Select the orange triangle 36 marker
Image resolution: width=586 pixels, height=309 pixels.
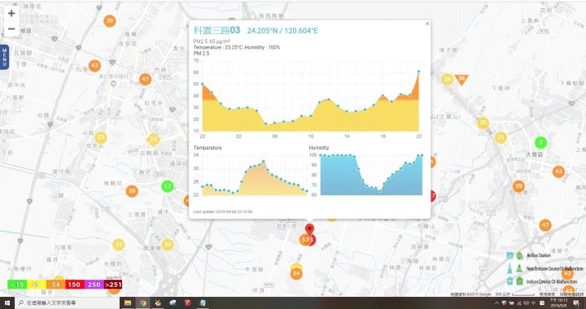click(461, 79)
